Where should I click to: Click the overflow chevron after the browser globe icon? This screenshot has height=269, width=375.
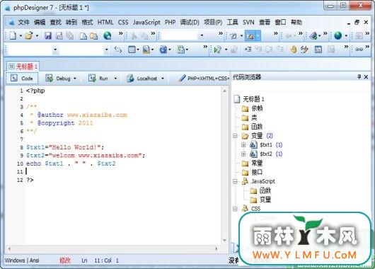click(x=121, y=33)
